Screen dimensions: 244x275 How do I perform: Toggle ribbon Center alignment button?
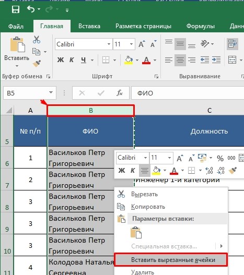(180, 60)
